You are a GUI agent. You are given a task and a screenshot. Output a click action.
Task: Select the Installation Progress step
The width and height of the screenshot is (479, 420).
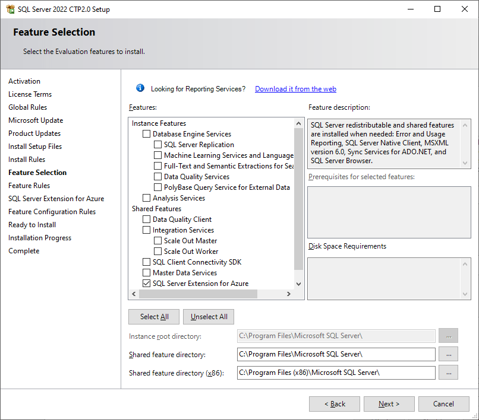pyautogui.click(x=40, y=238)
